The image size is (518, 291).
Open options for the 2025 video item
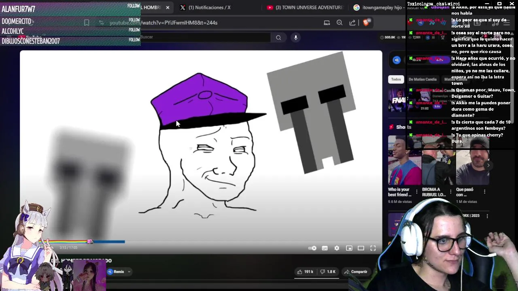(x=487, y=216)
